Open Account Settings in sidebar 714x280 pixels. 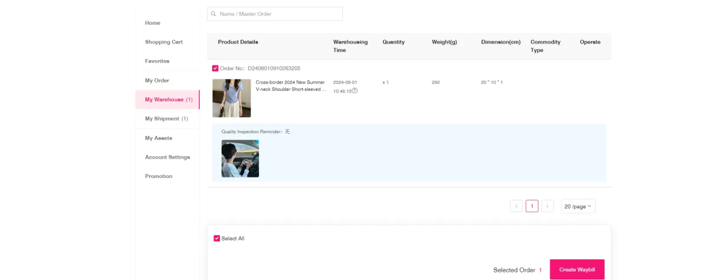tap(167, 157)
